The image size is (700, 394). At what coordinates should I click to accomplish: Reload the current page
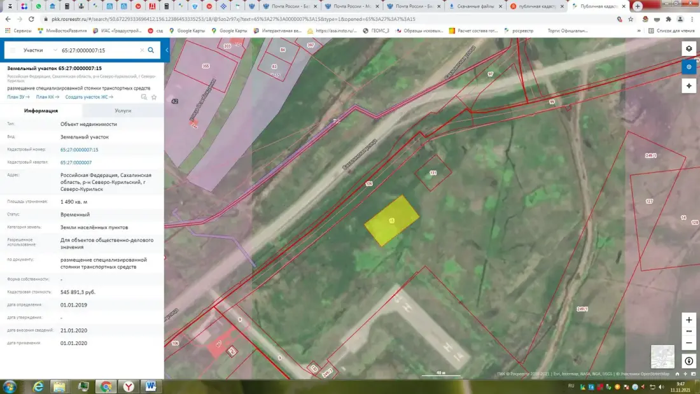point(31,19)
